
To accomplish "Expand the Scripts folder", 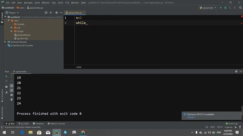I will (x=11, y=31).
